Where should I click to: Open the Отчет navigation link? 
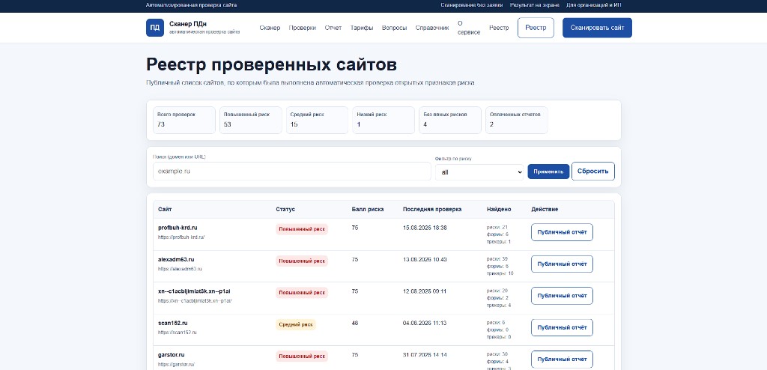(333, 28)
